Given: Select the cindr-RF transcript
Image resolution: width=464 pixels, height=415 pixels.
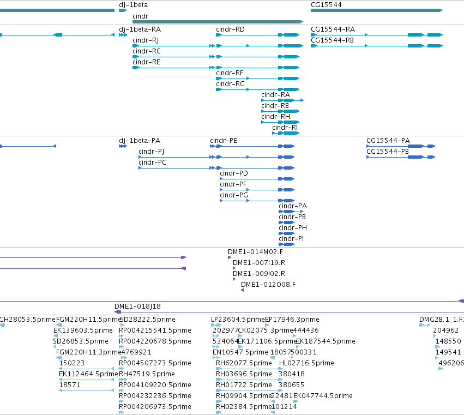Looking at the screenshot, I should (x=257, y=79).
